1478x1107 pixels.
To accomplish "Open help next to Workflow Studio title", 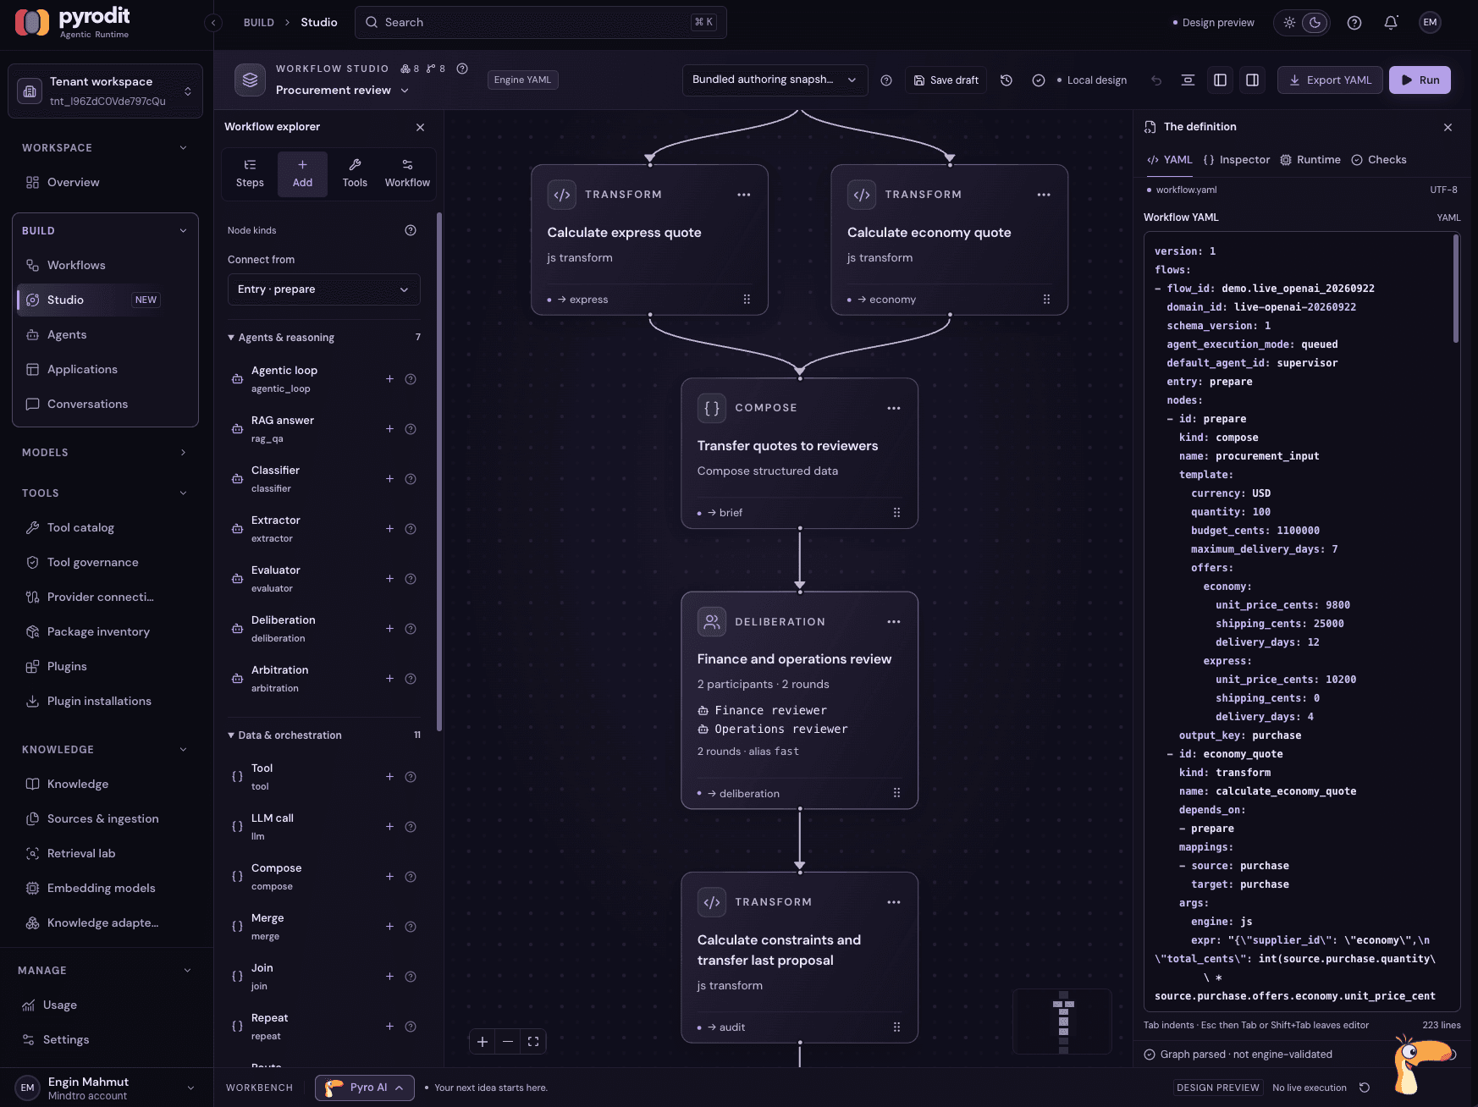I will click(462, 69).
